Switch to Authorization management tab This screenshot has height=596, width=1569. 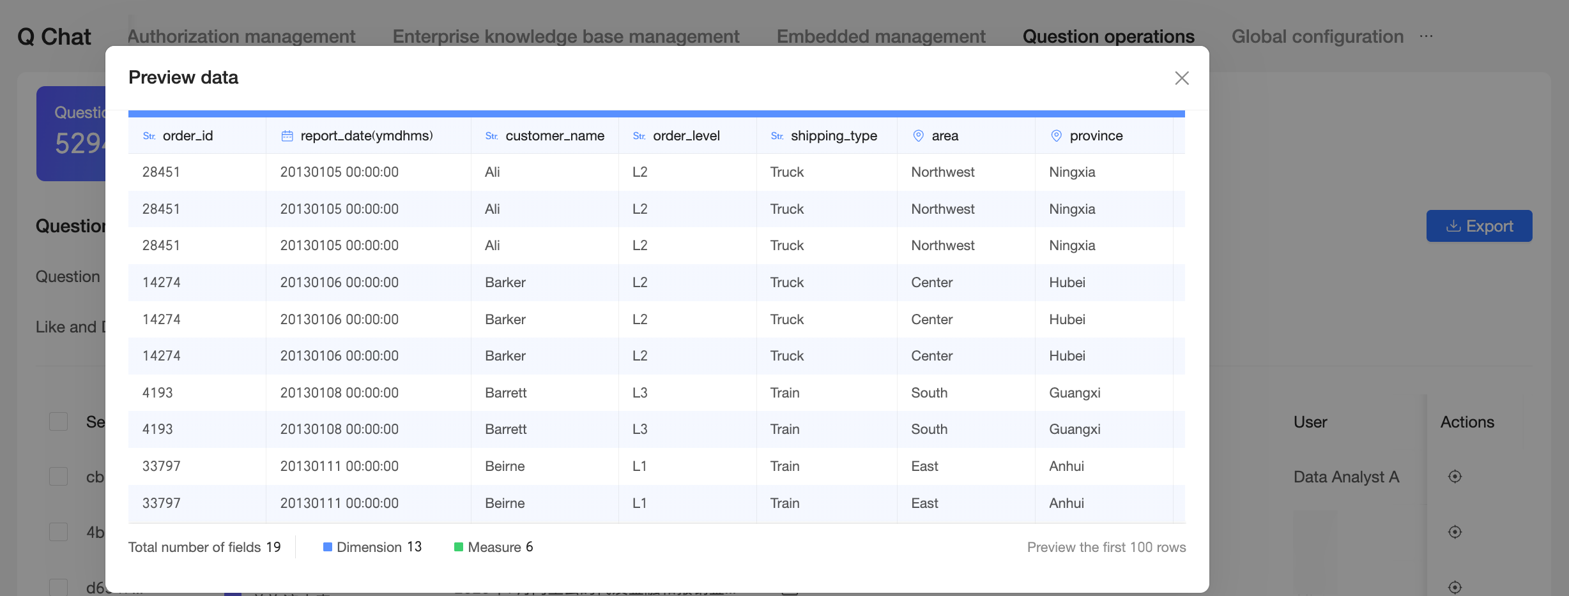[241, 36]
